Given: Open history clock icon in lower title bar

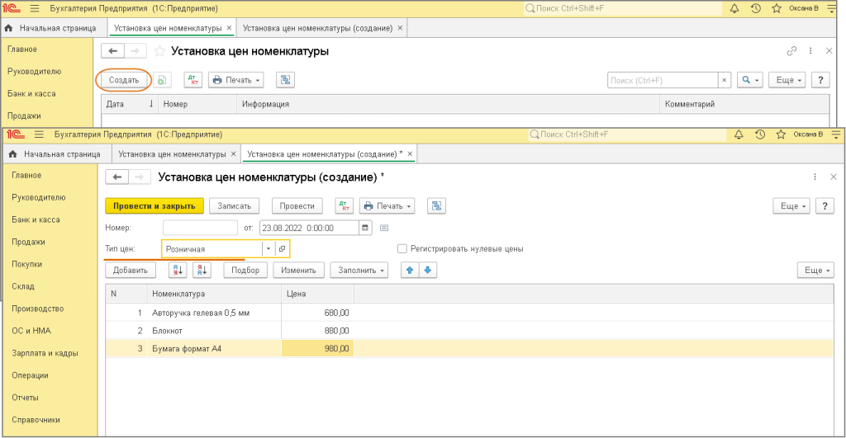Looking at the screenshot, I should pyautogui.click(x=759, y=134).
